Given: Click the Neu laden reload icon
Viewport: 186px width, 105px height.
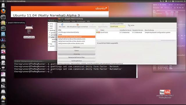Looking at the screenshot, I should point(62,24).
